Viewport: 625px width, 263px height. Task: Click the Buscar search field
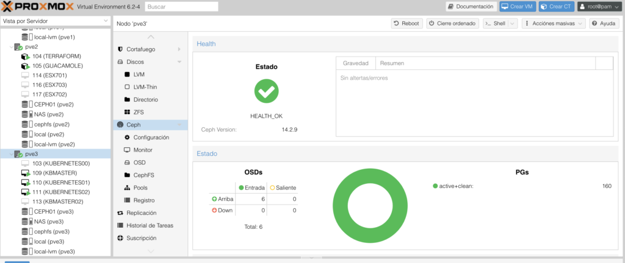tap(182, 7)
